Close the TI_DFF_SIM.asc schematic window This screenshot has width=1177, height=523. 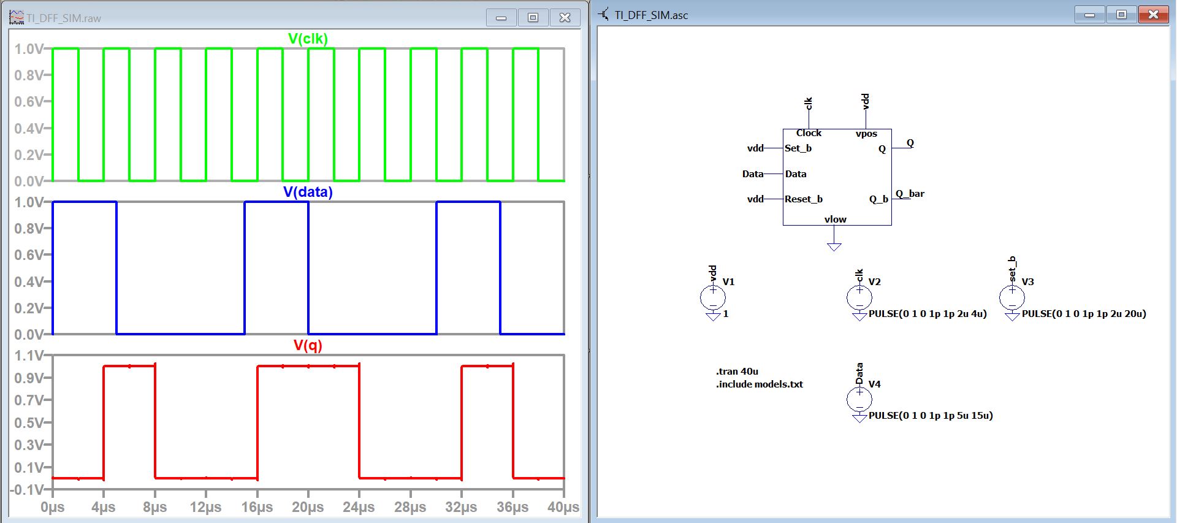pos(1153,15)
